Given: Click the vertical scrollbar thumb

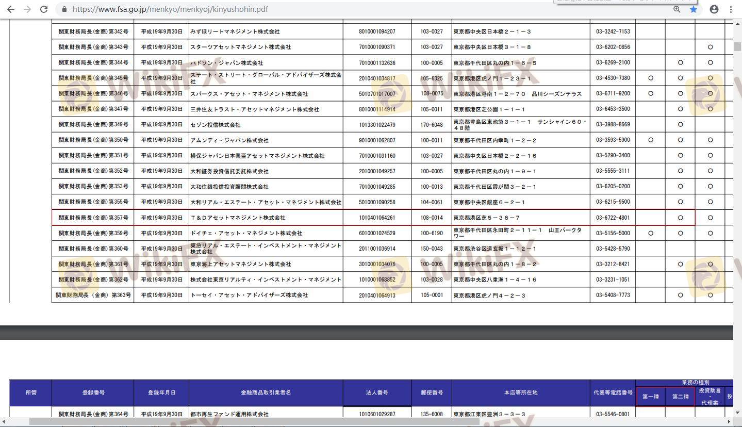Looking at the screenshot, I should pos(737,46).
